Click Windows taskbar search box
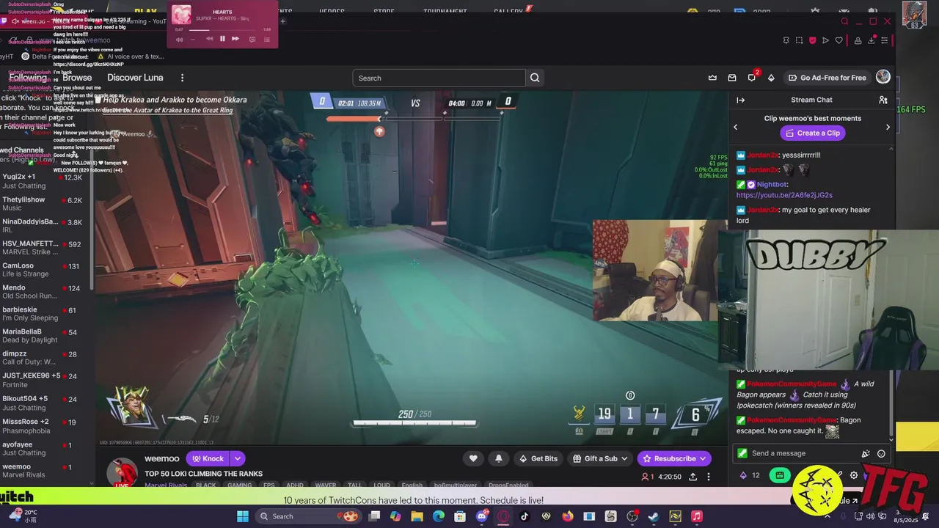This screenshot has height=528, width=939. tap(308, 516)
